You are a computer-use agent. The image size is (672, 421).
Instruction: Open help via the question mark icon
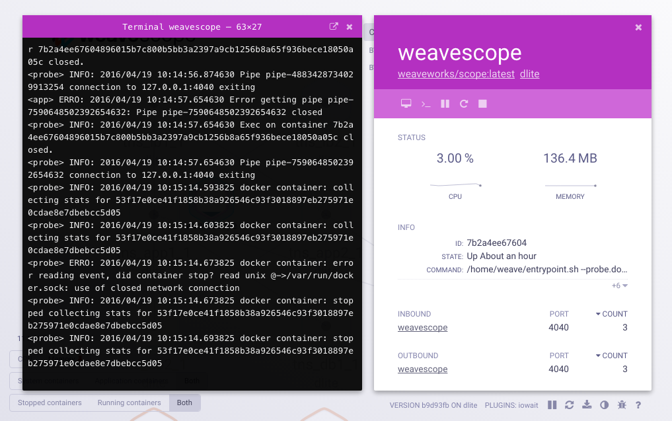coord(637,404)
